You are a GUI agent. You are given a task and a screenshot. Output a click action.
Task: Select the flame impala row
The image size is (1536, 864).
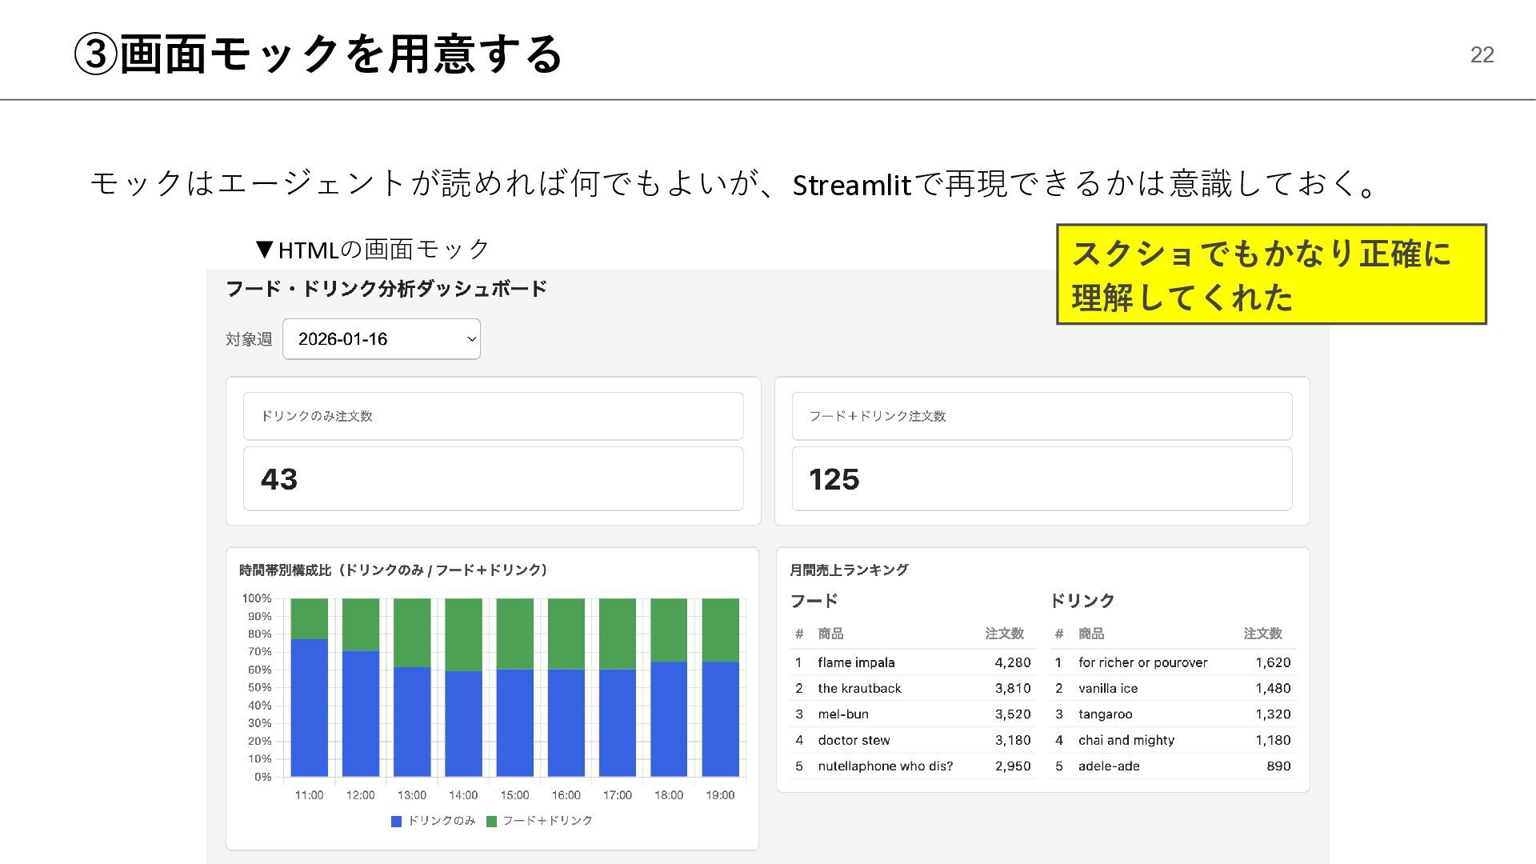pyautogui.click(x=856, y=662)
